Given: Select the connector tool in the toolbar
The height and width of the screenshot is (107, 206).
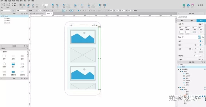Looking at the screenshot, I should coord(29,5).
